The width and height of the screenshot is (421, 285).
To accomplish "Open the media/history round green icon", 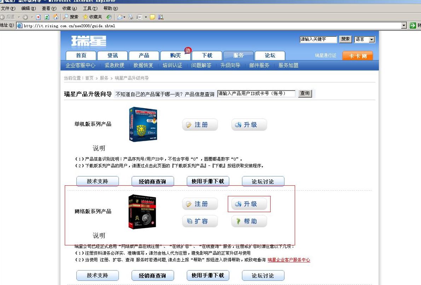I will (109, 17).
